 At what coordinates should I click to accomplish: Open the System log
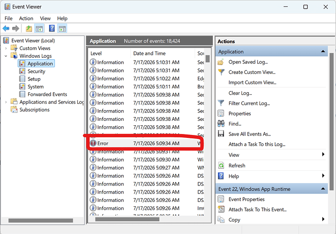pyautogui.click(x=36, y=87)
